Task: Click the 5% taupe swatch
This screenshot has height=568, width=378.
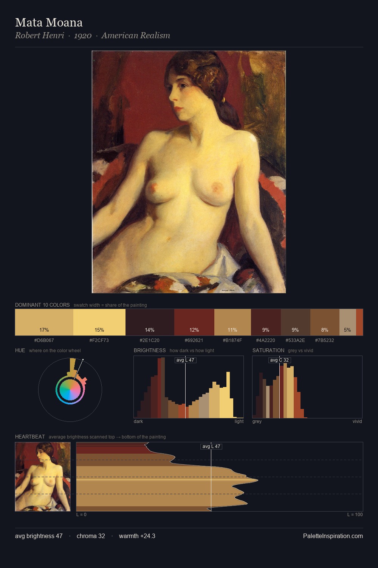Action: click(x=348, y=322)
